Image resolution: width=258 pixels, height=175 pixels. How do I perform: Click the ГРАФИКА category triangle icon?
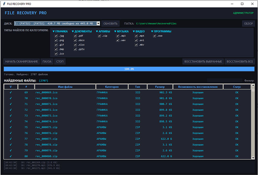pos(54,32)
